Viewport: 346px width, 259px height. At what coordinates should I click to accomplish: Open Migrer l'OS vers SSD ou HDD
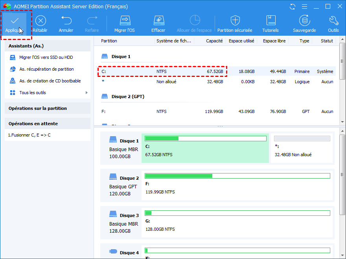point(46,57)
